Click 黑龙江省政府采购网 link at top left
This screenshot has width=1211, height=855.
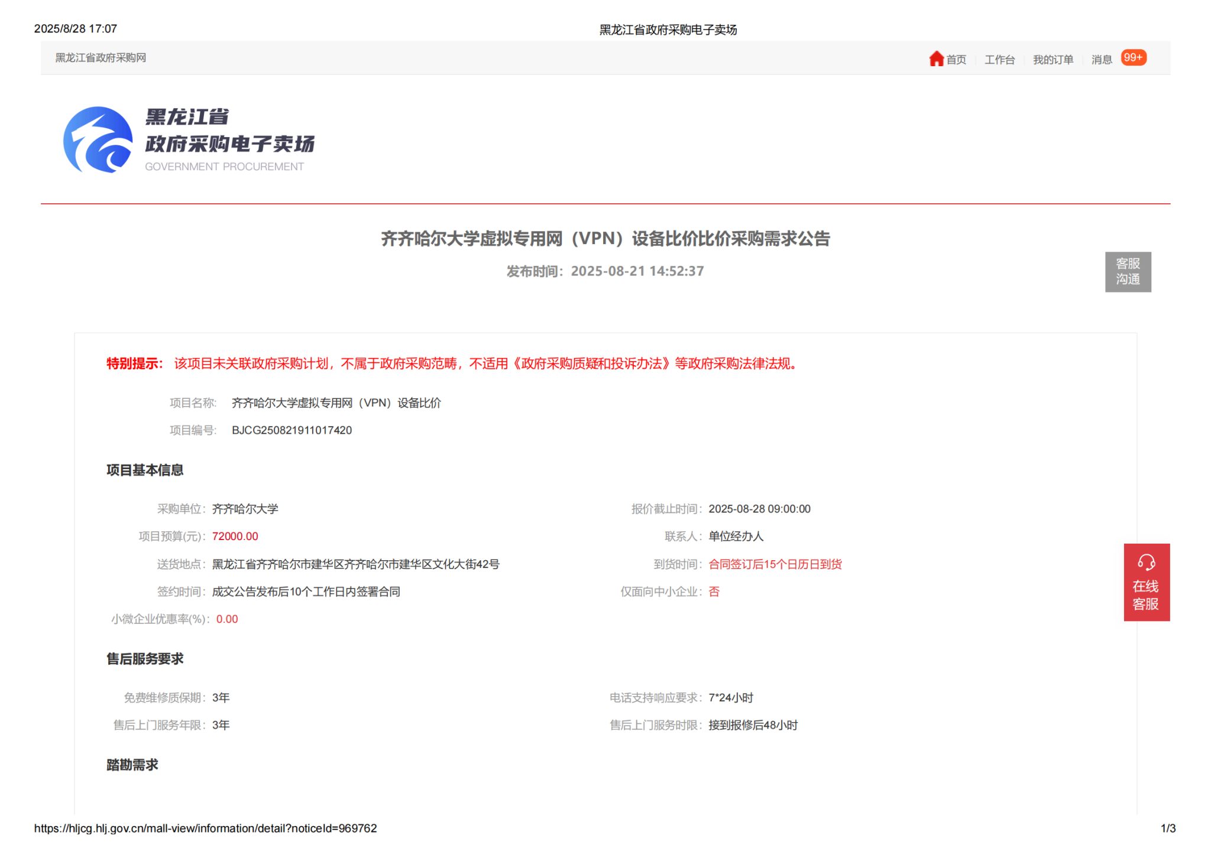pyautogui.click(x=101, y=58)
